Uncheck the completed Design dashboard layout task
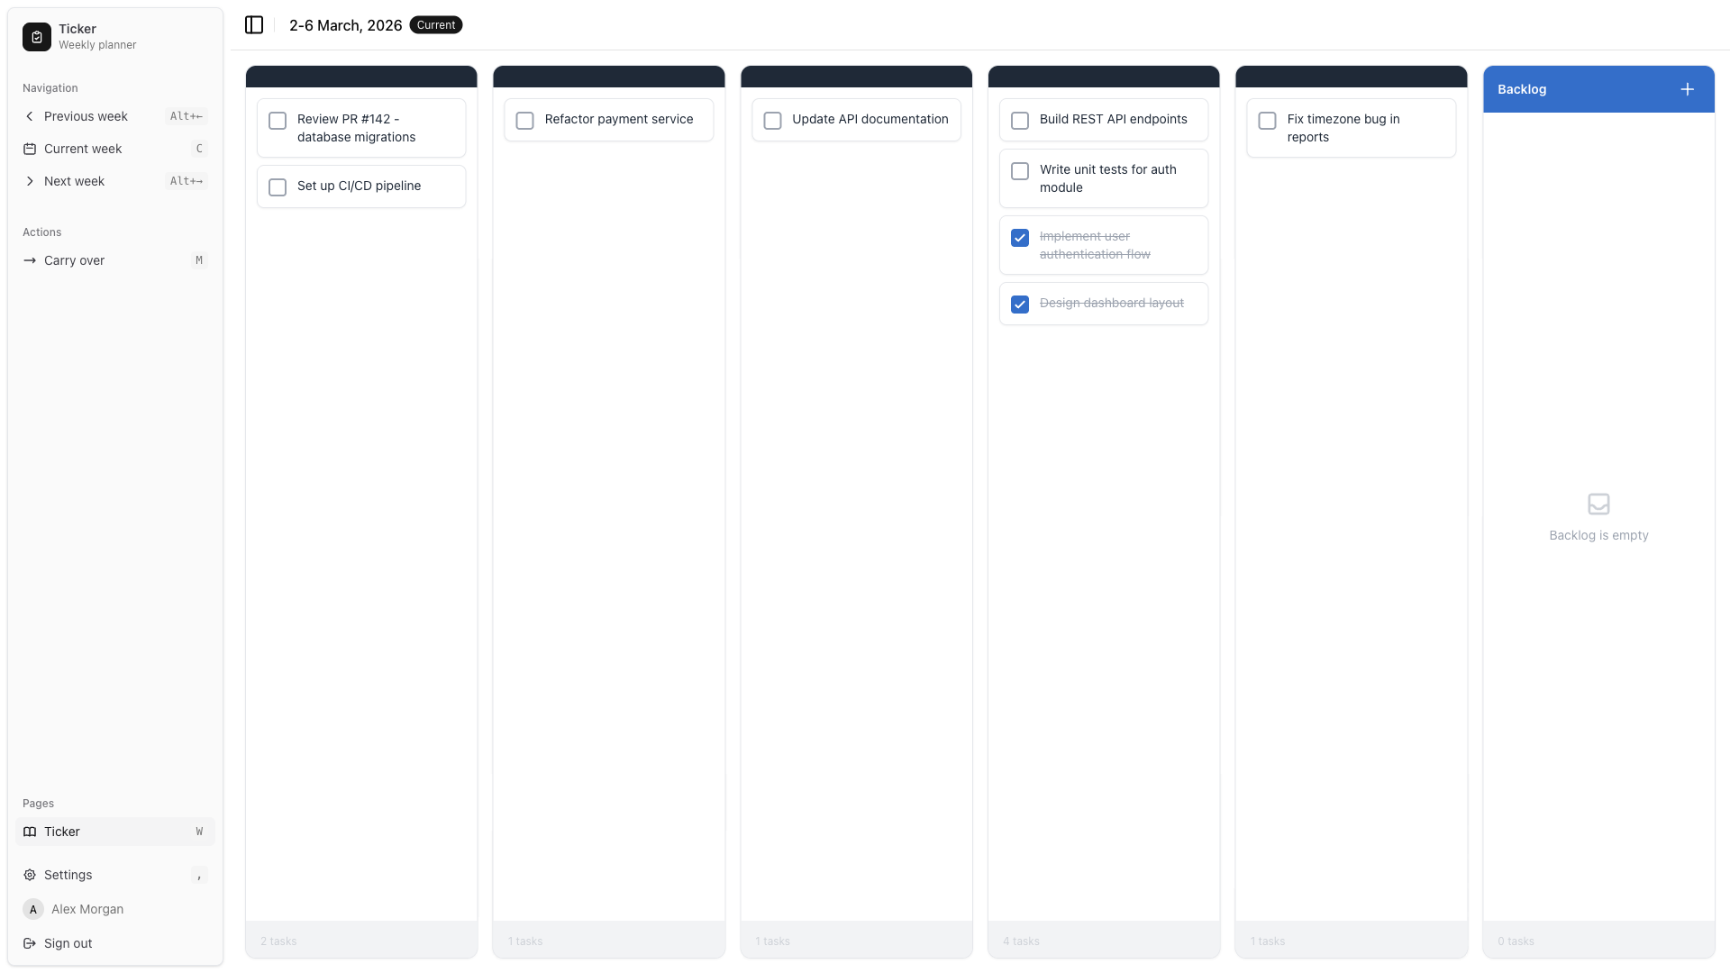 [x=1019, y=304]
